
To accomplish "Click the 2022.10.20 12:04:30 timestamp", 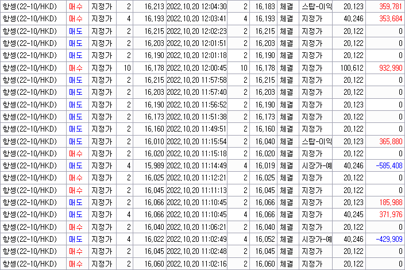I will pyautogui.click(x=196, y=6).
